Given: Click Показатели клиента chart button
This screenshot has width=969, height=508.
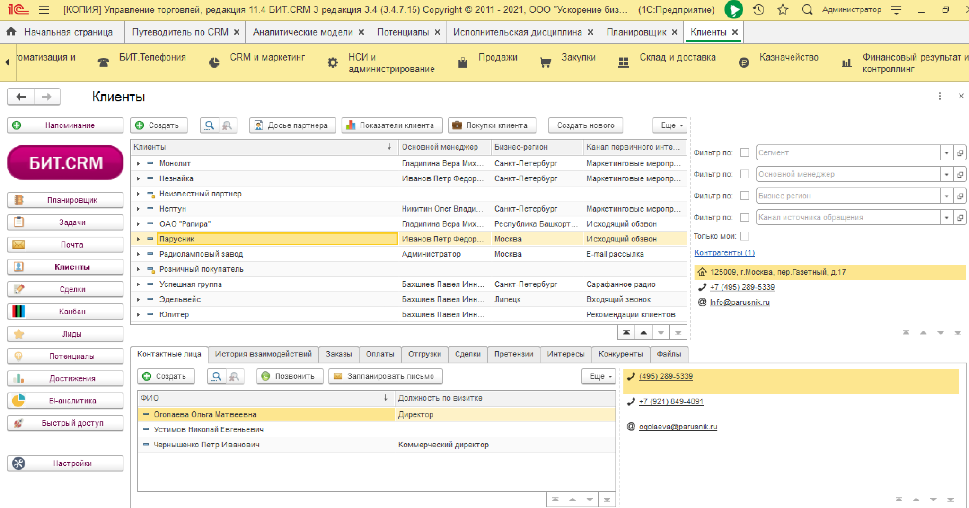Looking at the screenshot, I should tap(392, 125).
